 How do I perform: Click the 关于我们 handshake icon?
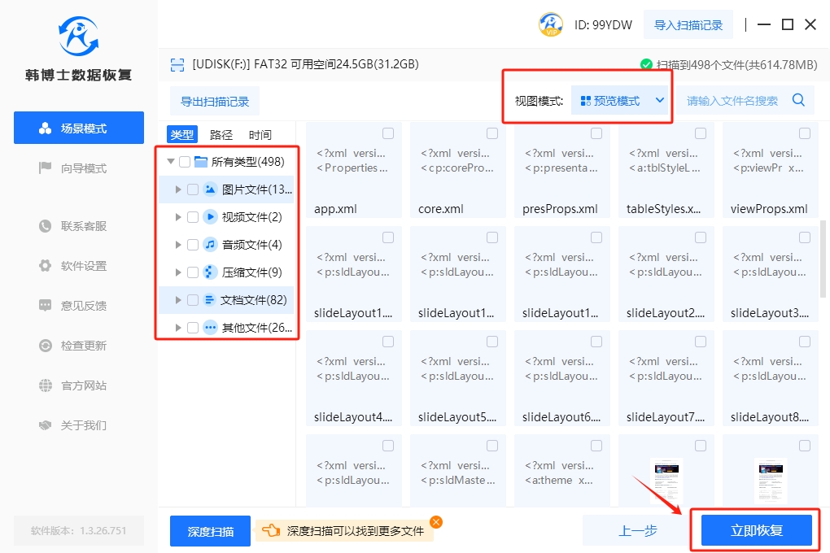tap(46, 425)
